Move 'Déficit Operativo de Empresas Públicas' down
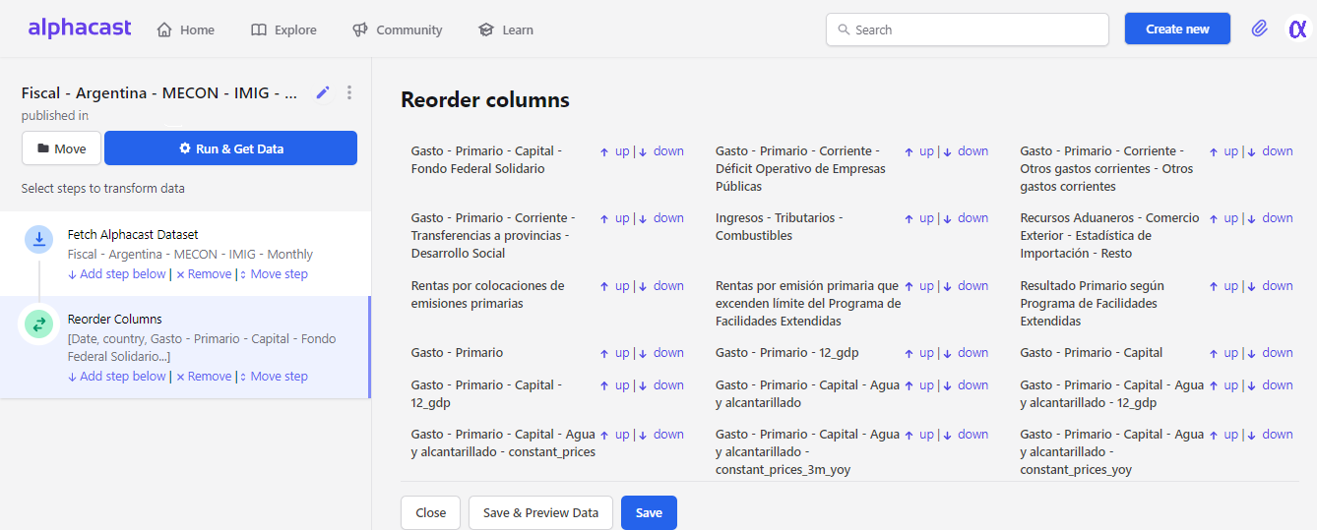Viewport: 1317px width, 530px height. pos(966,151)
